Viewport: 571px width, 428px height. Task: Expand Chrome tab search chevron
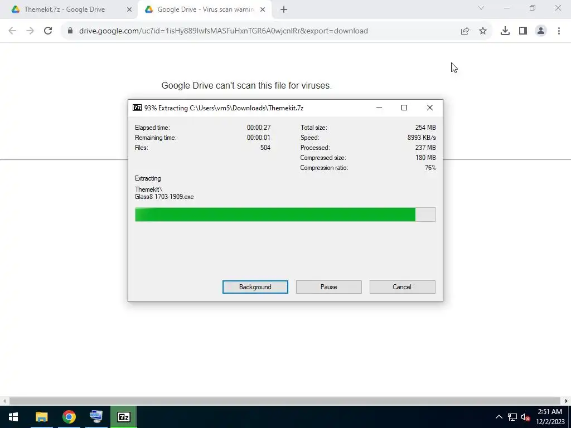(481, 8)
